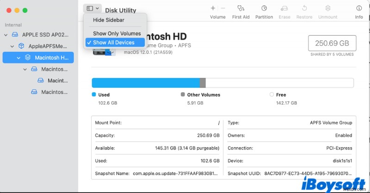
Task: Click the SHARED BY 5 VOLUMES caption
Action: click(332, 54)
